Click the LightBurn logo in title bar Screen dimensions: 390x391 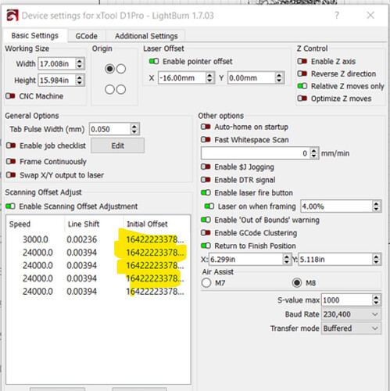pos(13,16)
